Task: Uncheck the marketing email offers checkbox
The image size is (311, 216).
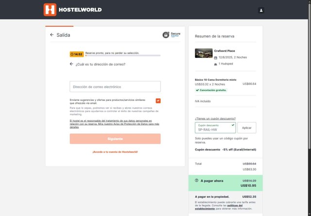Action: tap(158, 100)
